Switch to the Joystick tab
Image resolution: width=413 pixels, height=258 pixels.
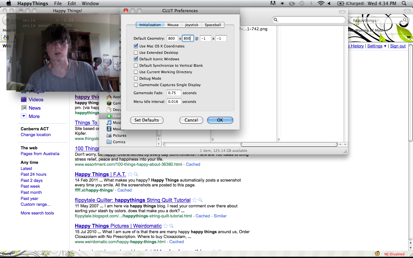[x=192, y=25]
